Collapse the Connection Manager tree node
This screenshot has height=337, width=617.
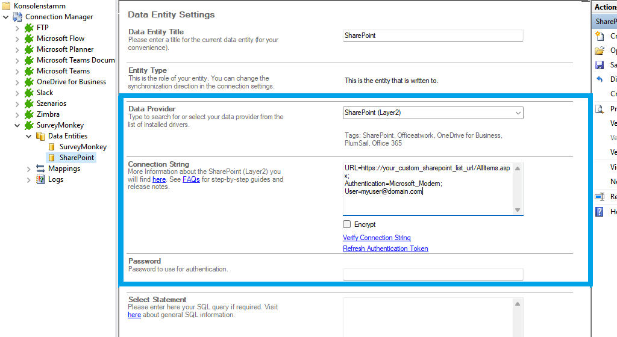[x=5, y=17]
